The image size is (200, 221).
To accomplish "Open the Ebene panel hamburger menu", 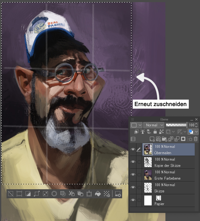I will [132, 119].
